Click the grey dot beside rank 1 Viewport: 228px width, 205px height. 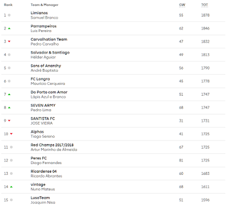click(9, 15)
